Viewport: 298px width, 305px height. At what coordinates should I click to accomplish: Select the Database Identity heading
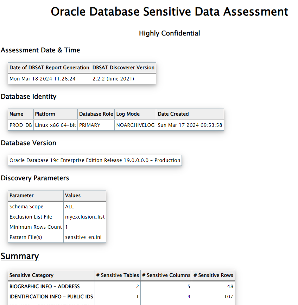29,96
